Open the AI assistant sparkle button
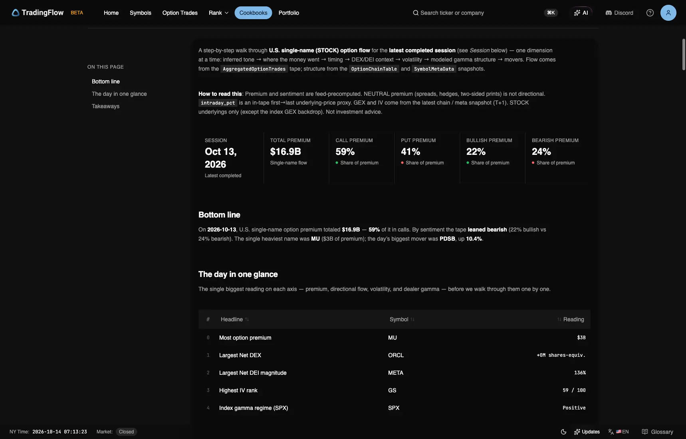 tap(581, 13)
